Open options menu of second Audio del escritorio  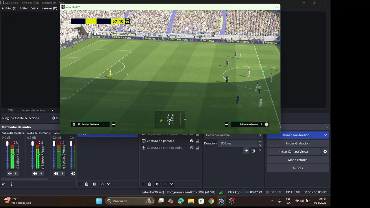tap(41, 174)
